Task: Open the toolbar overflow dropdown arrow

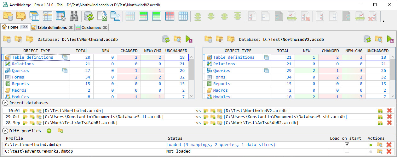Action: pos(383,21)
